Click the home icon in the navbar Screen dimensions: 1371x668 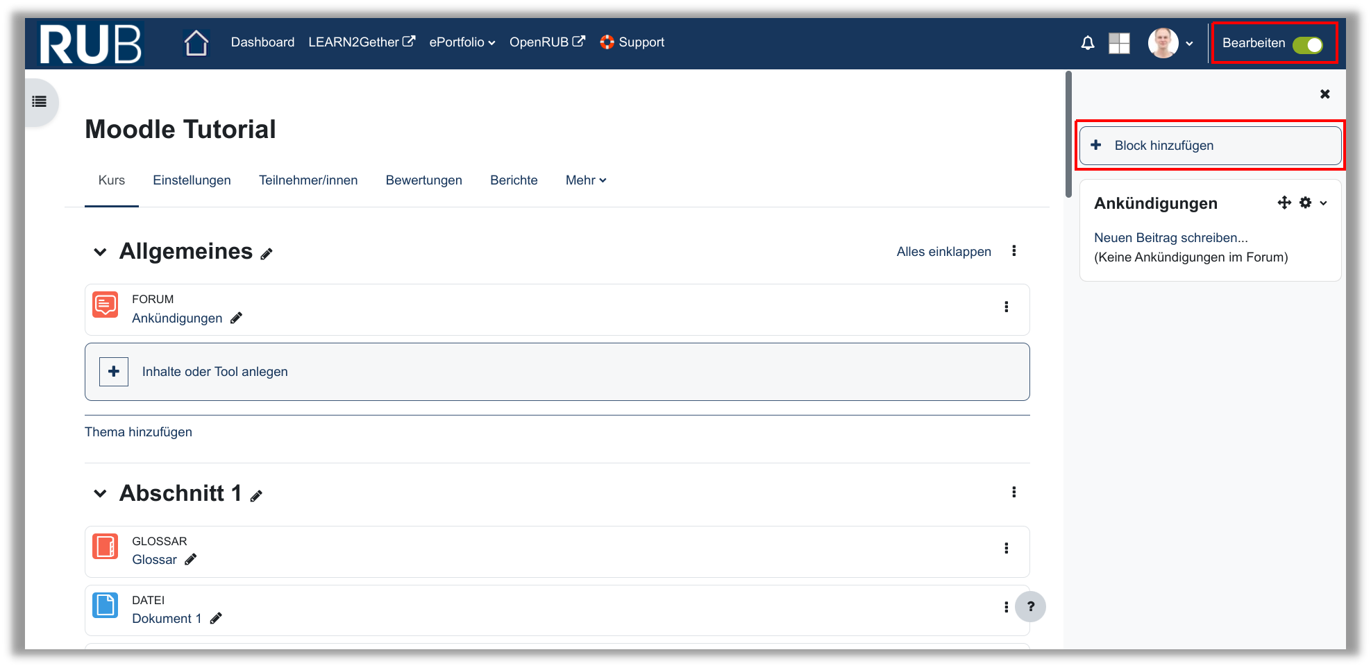click(196, 43)
